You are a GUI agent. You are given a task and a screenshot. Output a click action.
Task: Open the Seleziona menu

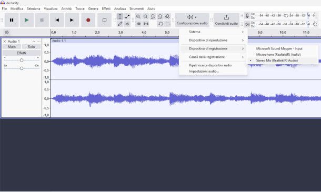[x=34, y=8]
